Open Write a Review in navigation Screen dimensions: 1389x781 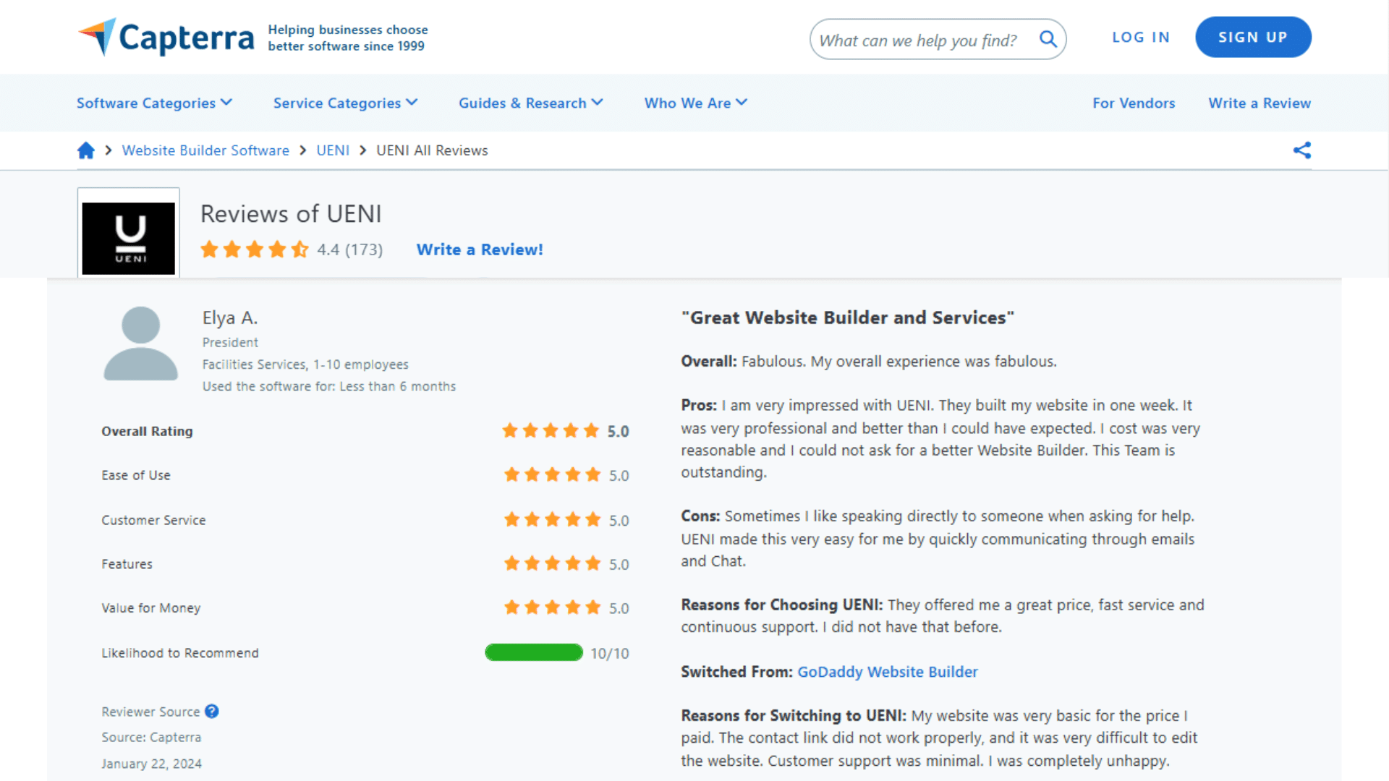1260,103
